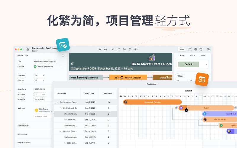Collapse the Define Event O... row
The image size is (237, 148).
tap(61, 108)
